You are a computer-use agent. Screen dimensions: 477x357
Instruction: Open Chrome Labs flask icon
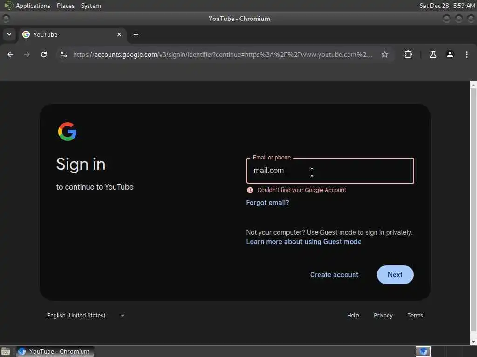coord(433,54)
